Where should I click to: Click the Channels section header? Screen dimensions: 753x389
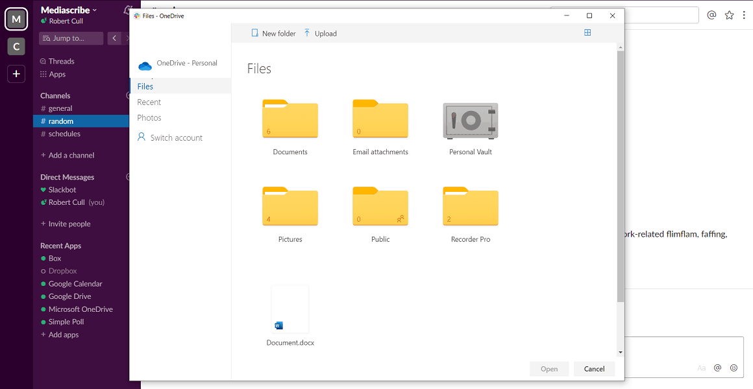(55, 95)
